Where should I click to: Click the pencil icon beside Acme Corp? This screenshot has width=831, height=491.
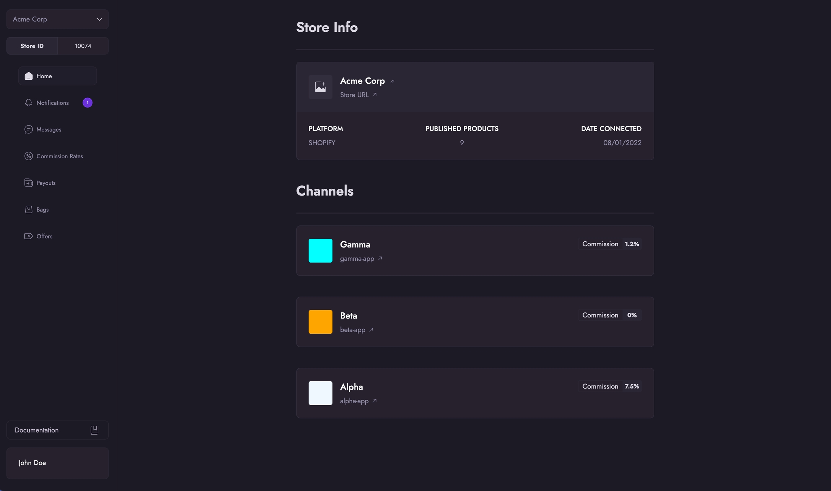[x=392, y=82]
